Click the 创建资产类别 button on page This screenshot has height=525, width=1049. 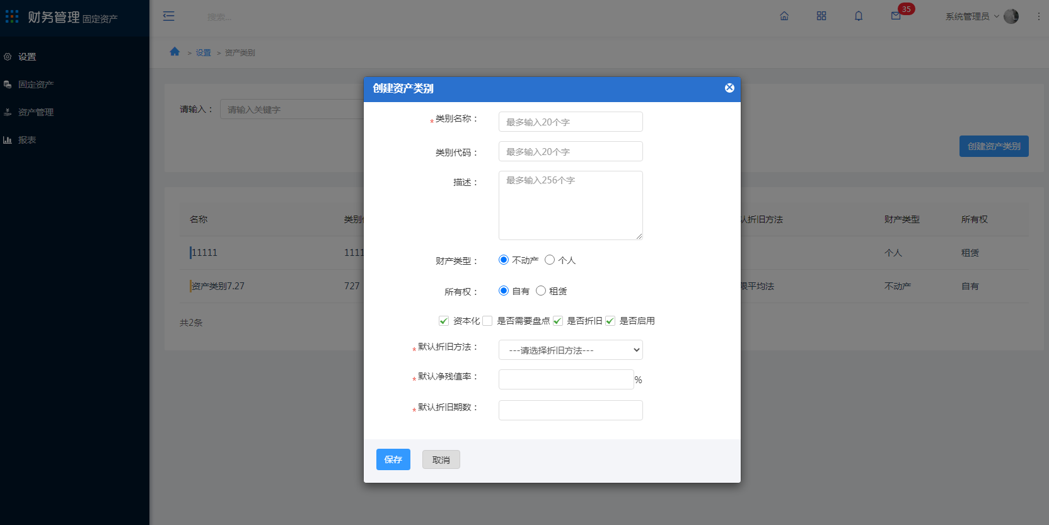(x=994, y=146)
